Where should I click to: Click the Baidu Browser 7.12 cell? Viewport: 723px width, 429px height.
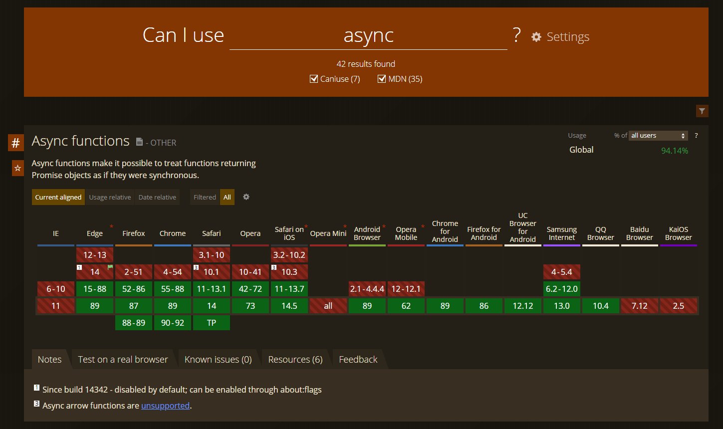tap(640, 306)
